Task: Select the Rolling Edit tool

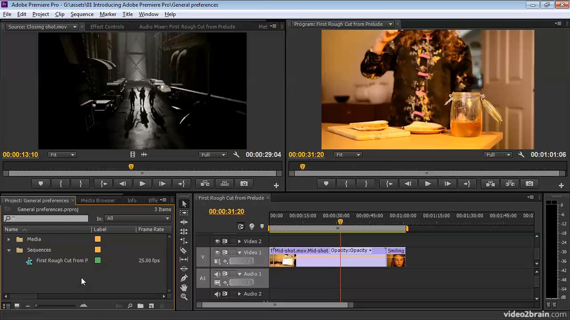Action: coord(184,232)
